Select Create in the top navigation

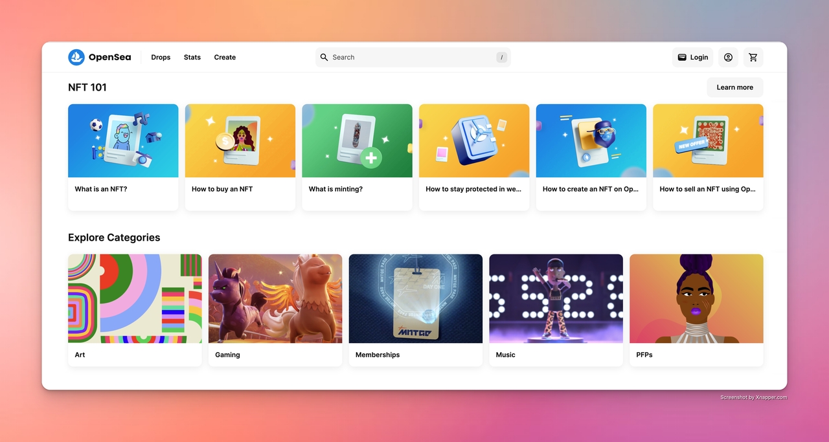tap(225, 57)
